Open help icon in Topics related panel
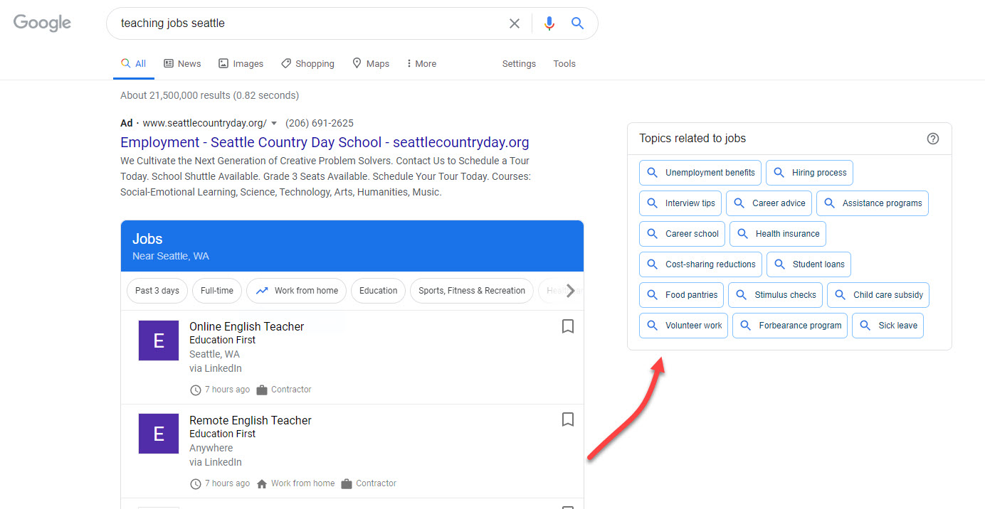 coord(932,139)
